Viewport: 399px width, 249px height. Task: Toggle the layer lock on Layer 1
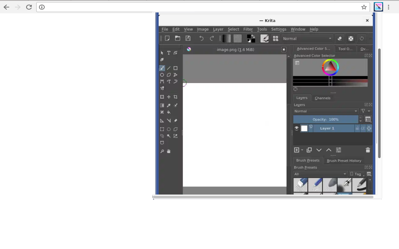pyautogui.click(x=357, y=128)
